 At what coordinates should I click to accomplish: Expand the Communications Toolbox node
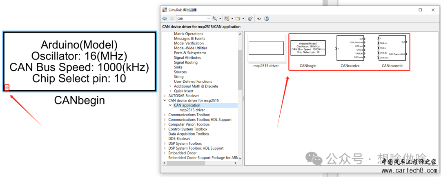click(x=165, y=115)
